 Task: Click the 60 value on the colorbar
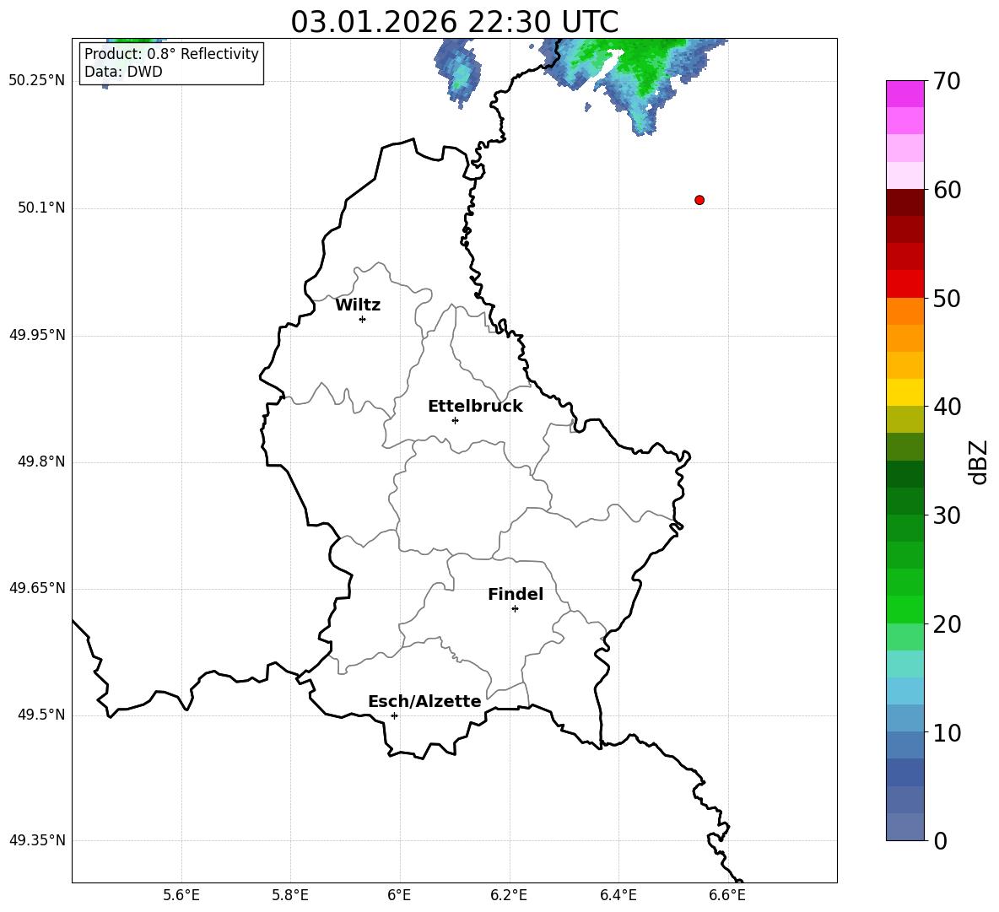[x=947, y=190]
